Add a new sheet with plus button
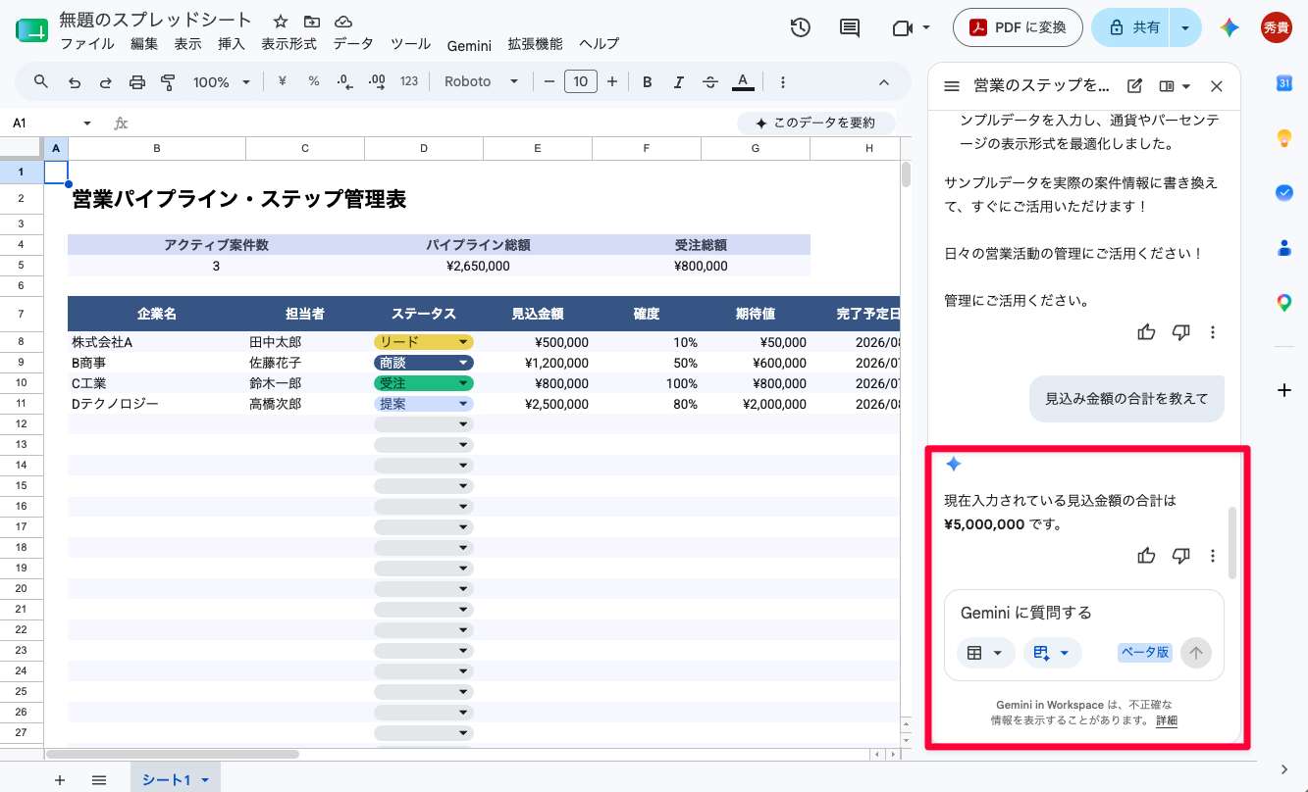The image size is (1308, 792). coord(60,780)
